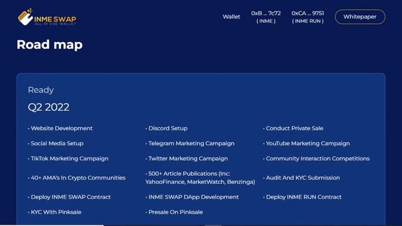Click the INME SWAP wallet logo
Image resolution: width=402 pixels, height=226 pixels.
pyautogui.click(x=47, y=17)
